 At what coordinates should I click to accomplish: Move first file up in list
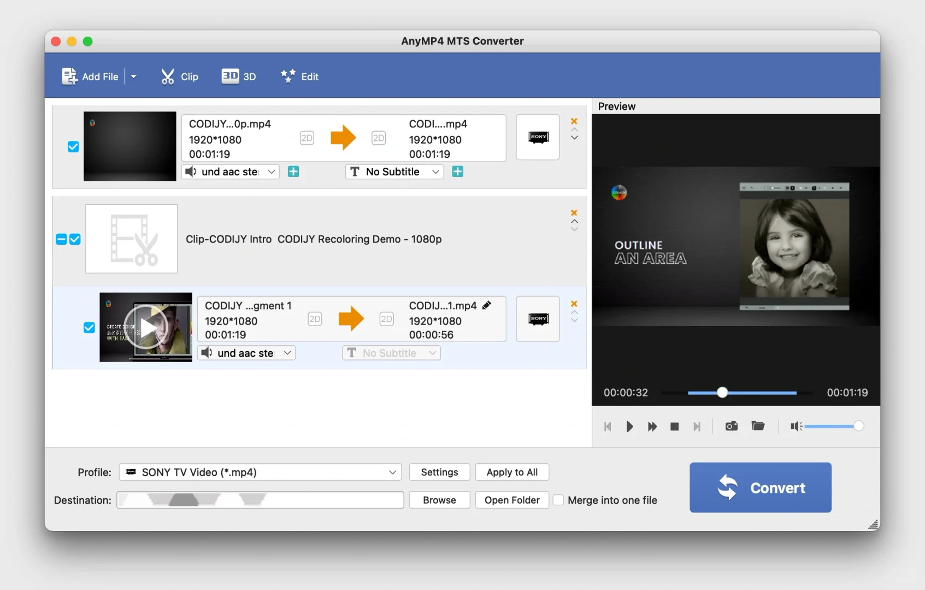coord(574,130)
